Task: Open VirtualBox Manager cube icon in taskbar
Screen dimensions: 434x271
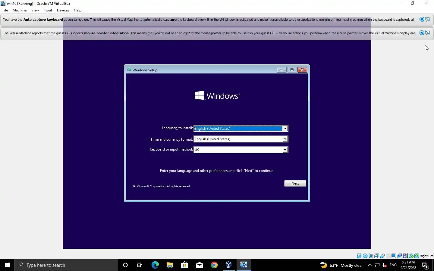Action: 229,265
